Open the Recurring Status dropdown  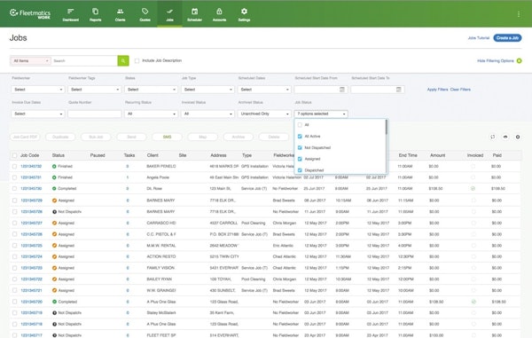click(151, 114)
